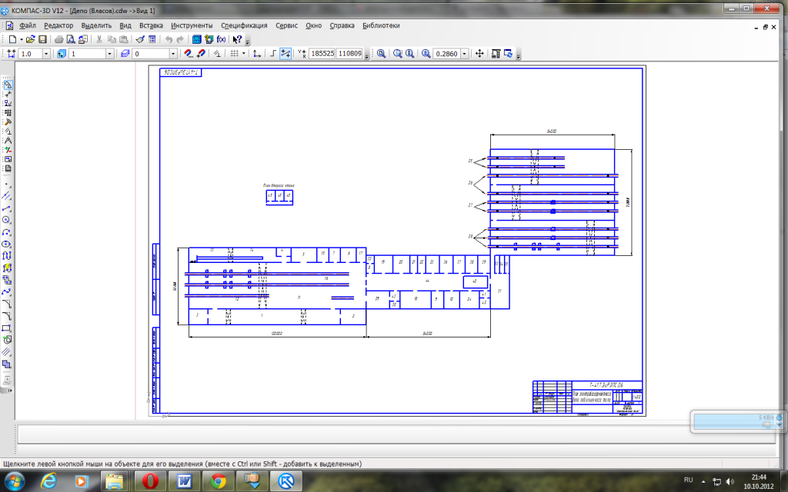This screenshot has height=492, width=788.
Task: Cut the selection with the scissors icon
Action: (x=99, y=39)
